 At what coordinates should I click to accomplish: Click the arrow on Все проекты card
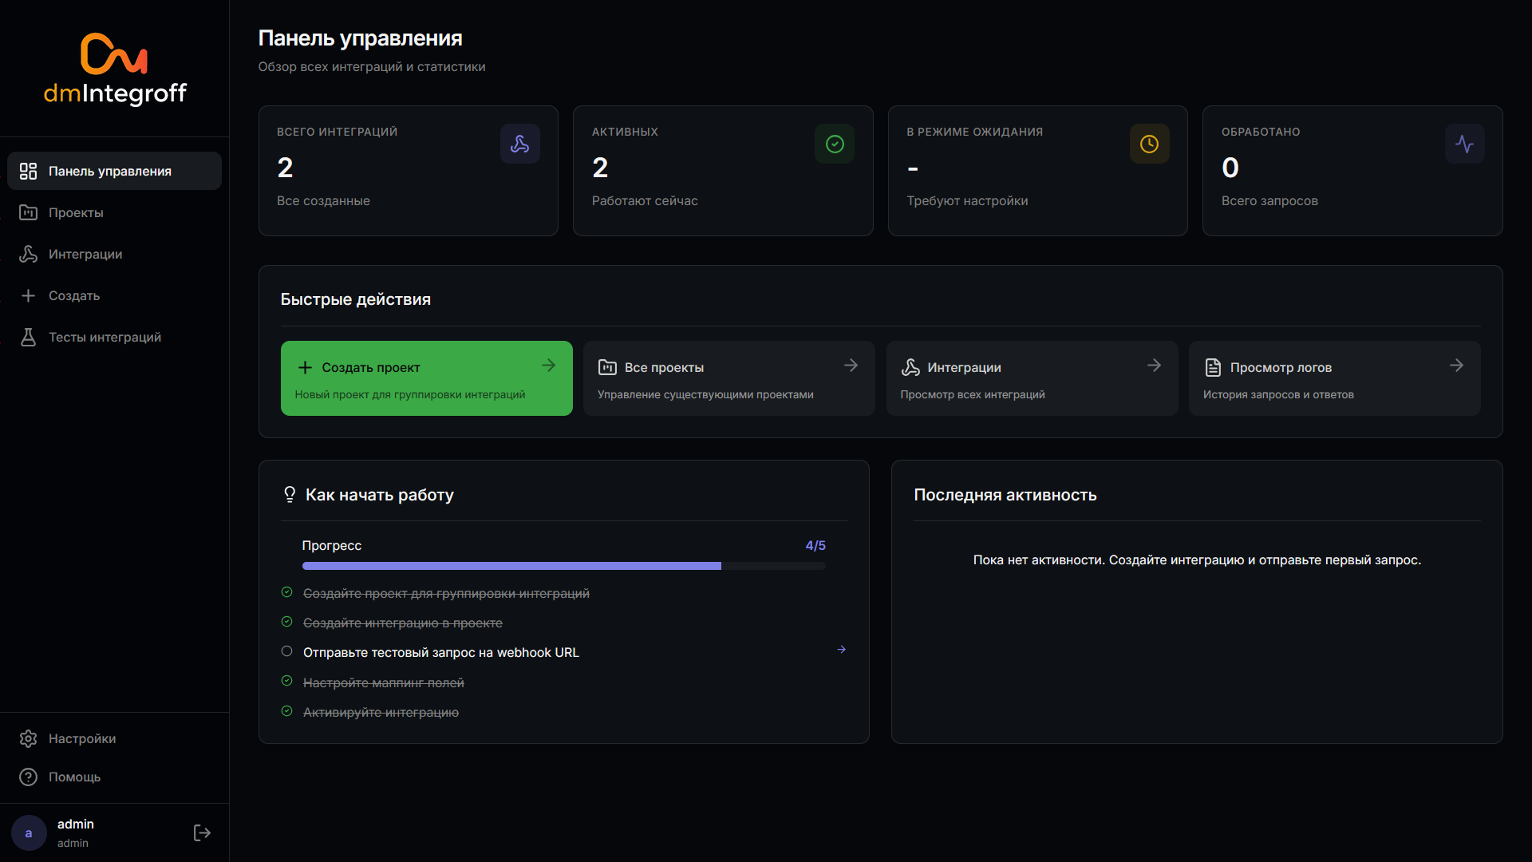tap(851, 366)
